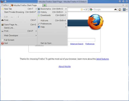Expand the Bookmarks submenu arrow
The image size is (129, 101).
66,9
